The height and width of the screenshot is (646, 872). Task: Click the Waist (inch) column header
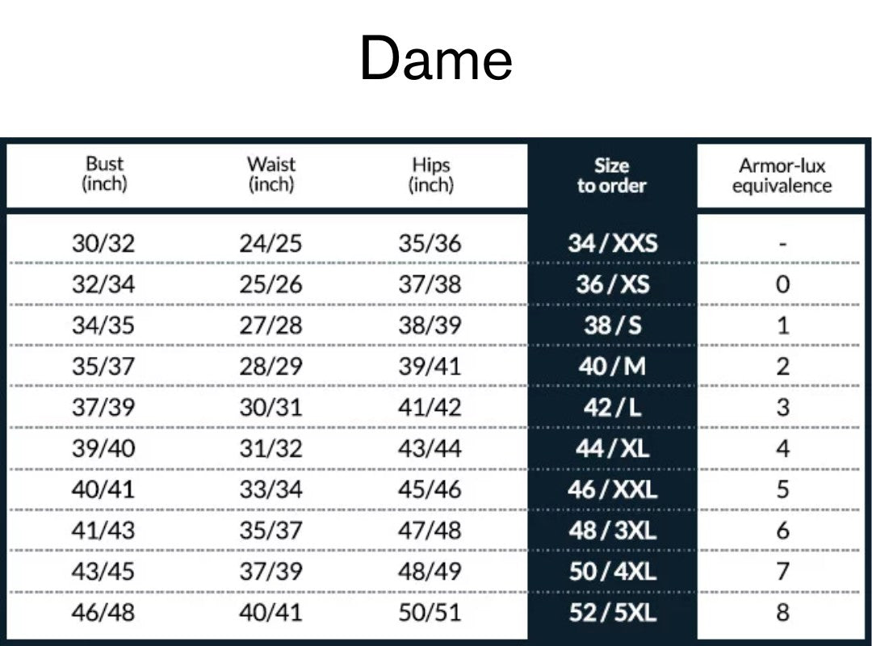[x=271, y=174]
